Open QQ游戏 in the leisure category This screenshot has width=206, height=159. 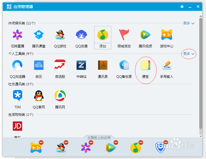tap(60, 35)
